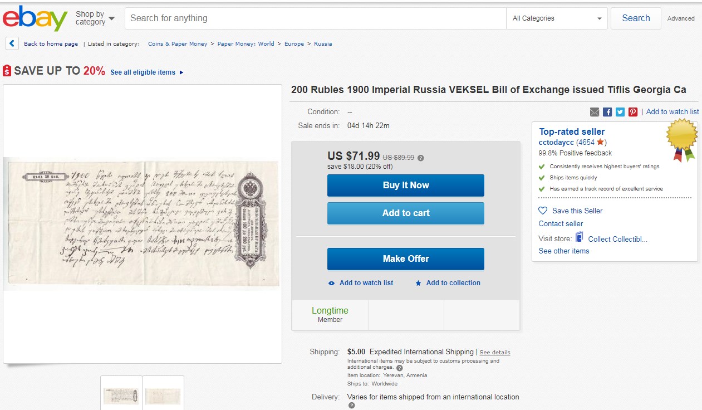Click in the Search for anything field
This screenshot has height=410, width=702.
(315, 18)
